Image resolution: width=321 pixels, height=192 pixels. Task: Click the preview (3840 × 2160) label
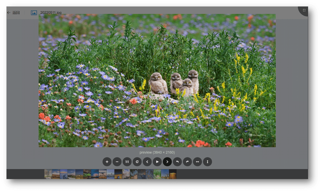coord(157,152)
